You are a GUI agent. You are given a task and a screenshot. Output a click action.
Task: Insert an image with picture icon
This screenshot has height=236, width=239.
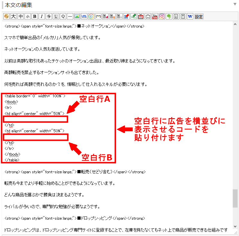coord(77,16)
